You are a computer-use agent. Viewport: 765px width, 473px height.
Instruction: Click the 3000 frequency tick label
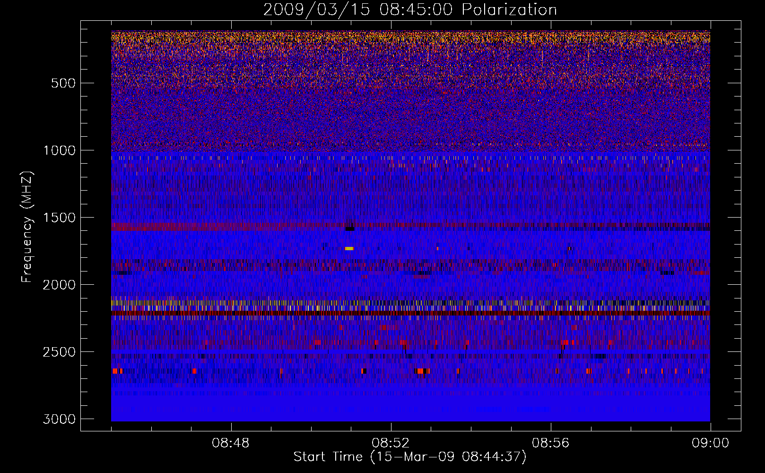coord(59,419)
